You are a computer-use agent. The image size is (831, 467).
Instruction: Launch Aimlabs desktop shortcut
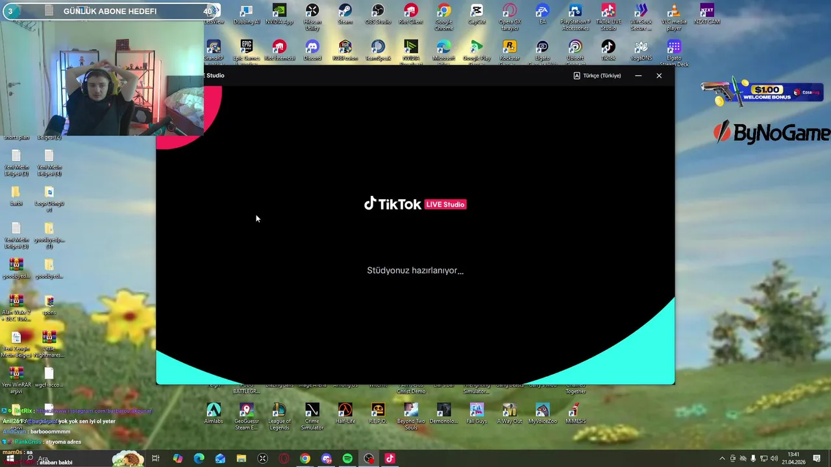click(x=214, y=414)
